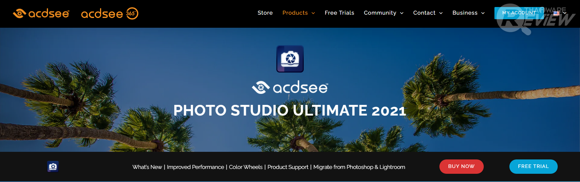
Task: Go to the What's New link
Action: point(147,167)
